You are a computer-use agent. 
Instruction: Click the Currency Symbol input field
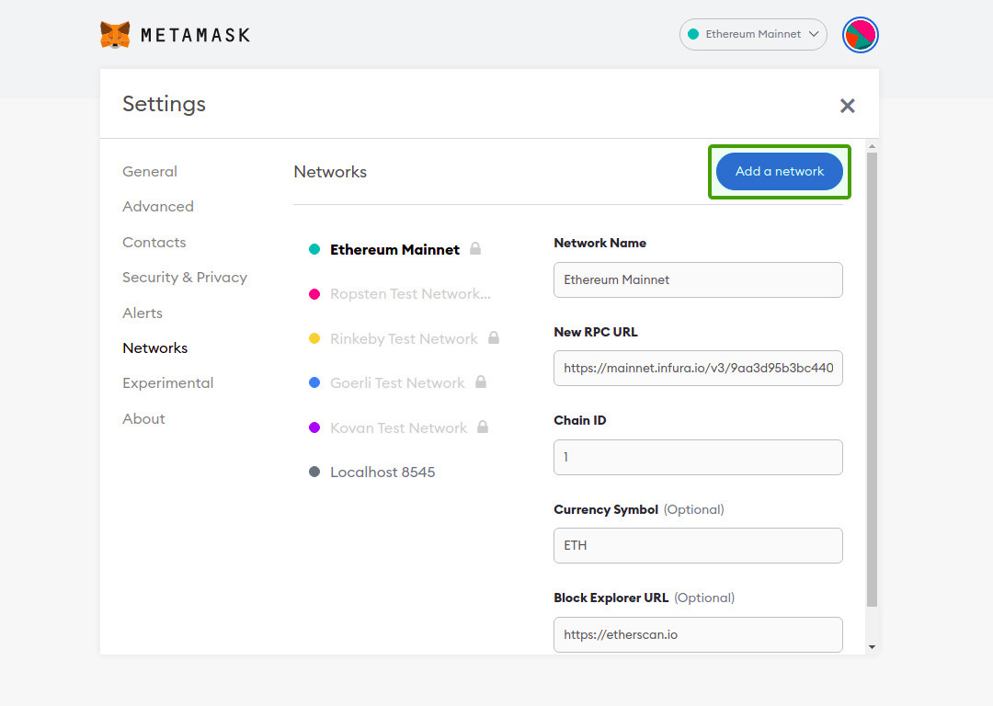coord(698,545)
